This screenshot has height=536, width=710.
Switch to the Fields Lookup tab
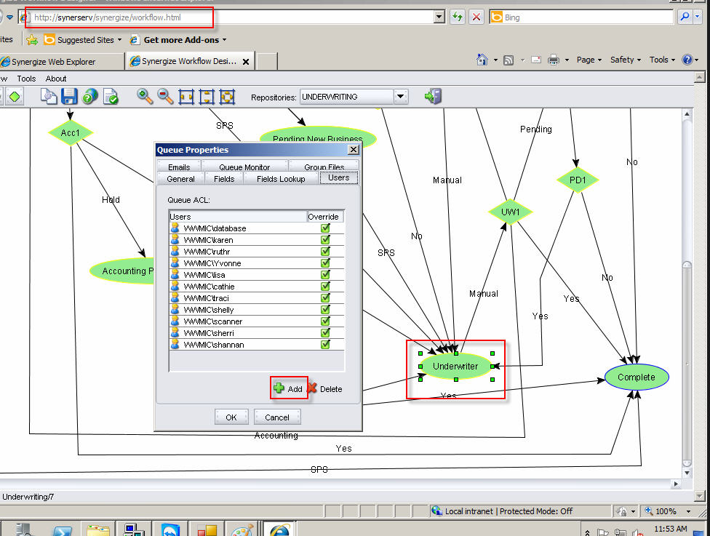click(281, 179)
